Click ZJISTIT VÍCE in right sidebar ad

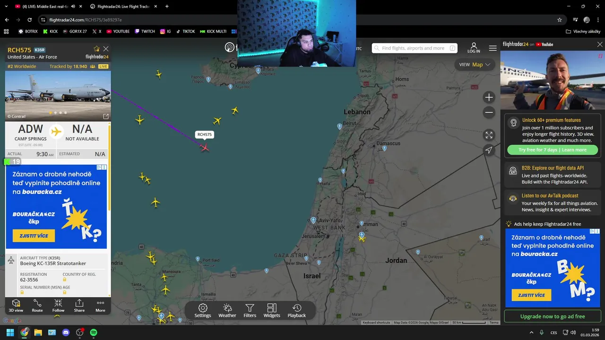coord(531,295)
